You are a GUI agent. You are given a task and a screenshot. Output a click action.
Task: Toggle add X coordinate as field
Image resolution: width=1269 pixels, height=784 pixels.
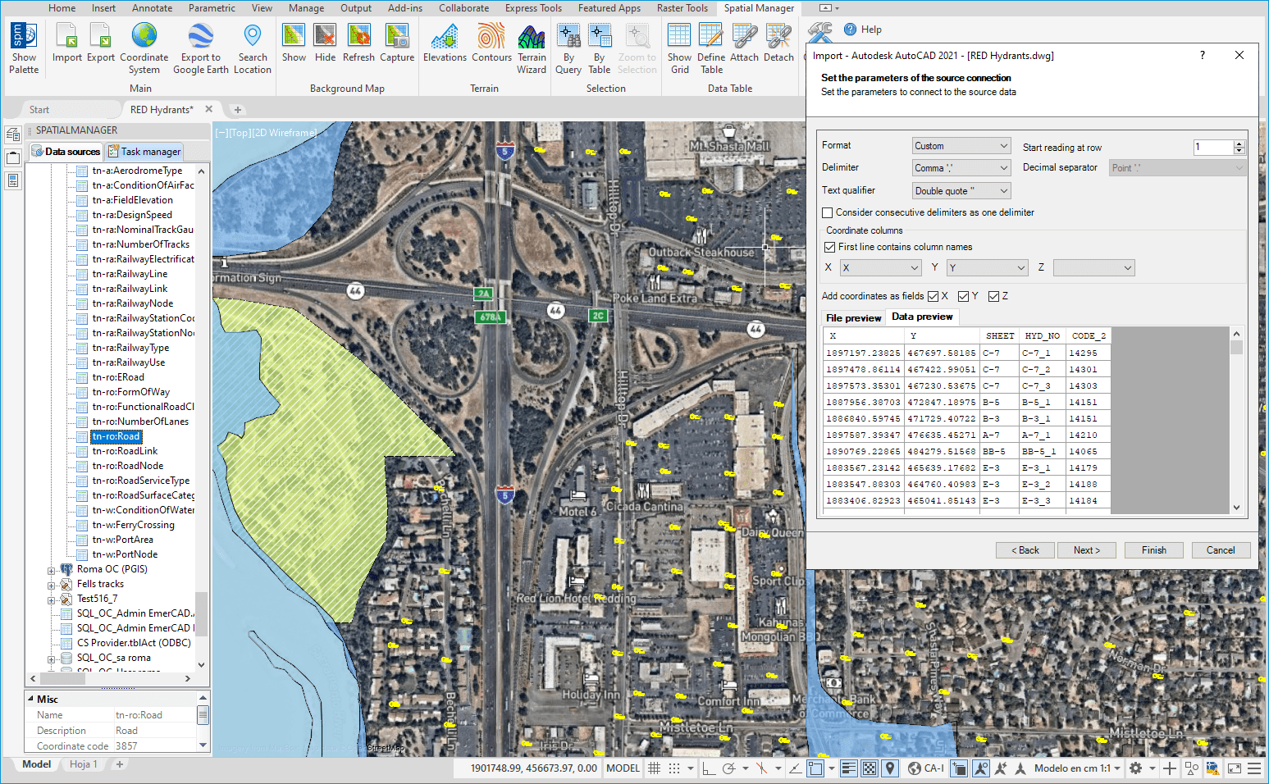(x=933, y=296)
